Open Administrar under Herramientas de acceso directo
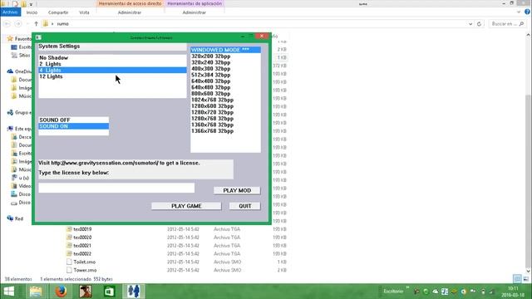532x299 pixels. click(x=130, y=12)
